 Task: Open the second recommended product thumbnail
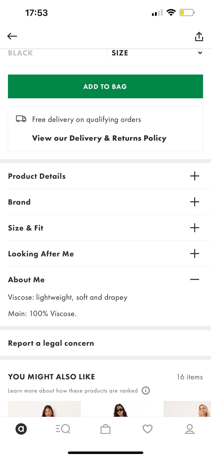[122, 409]
